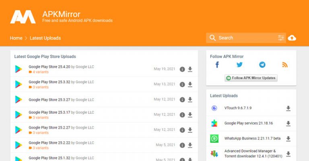Image resolution: width=309 pixels, height=161 pixels.
Task: Download VTouch 9.6.7.1.9
Action: pyautogui.click(x=288, y=108)
